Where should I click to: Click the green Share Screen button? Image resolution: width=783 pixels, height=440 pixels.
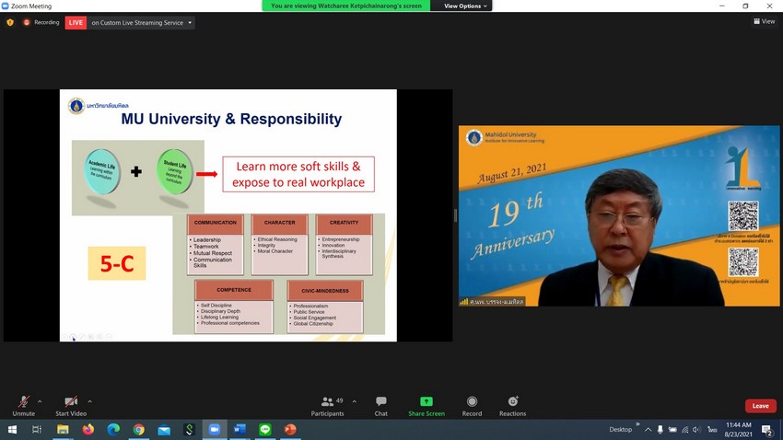[427, 405]
